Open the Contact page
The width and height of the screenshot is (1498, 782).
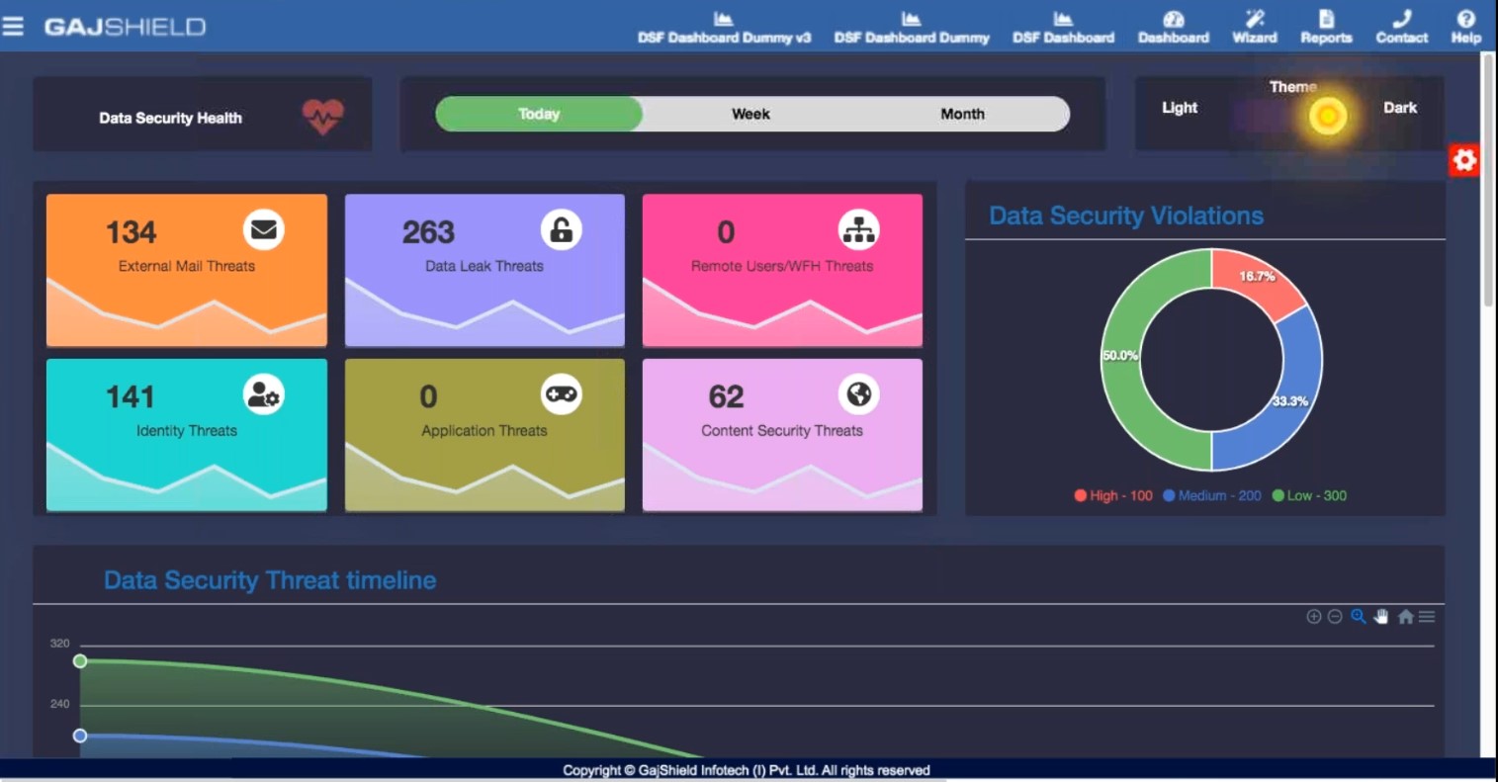click(x=1401, y=28)
